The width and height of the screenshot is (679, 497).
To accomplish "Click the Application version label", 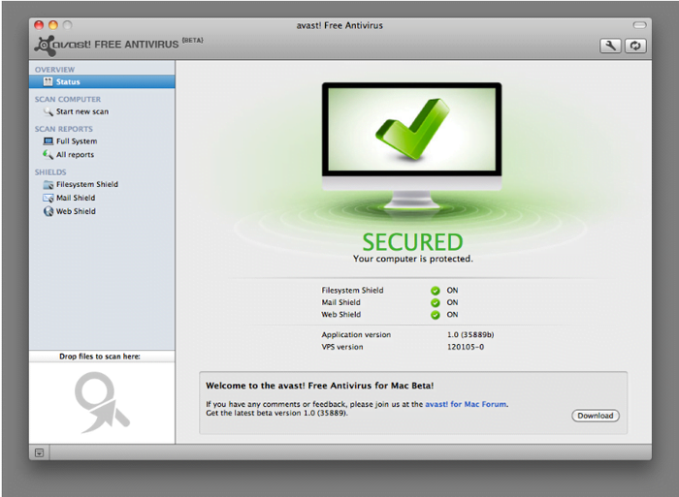I will tap(356, 335).
